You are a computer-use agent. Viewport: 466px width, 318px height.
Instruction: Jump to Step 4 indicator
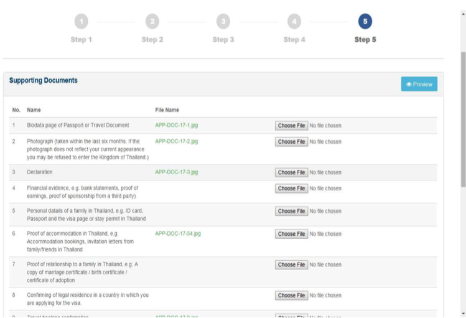point(294,22)
